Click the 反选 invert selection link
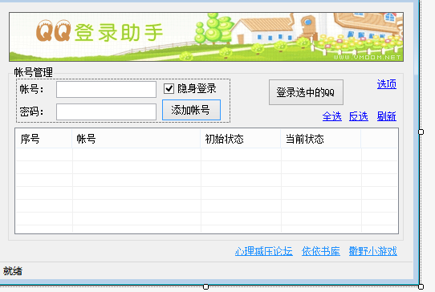This screenshot has width=435, height=292. point(359,116)
